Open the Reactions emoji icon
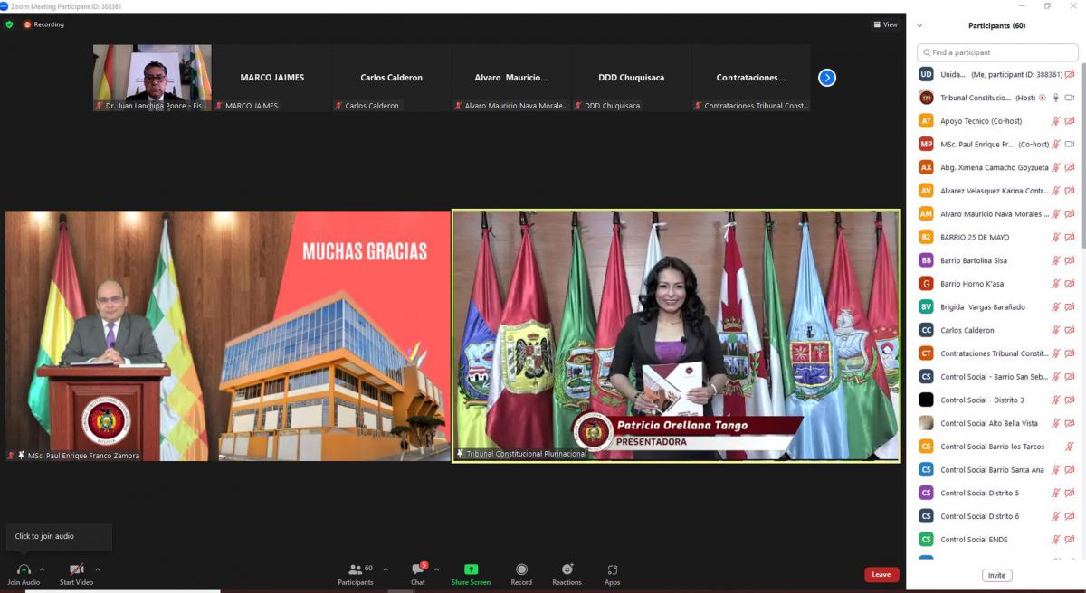Screen dimensions: 1086x593 pos(567,569)
